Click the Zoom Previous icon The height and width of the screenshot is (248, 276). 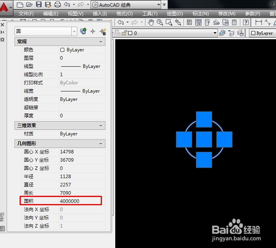tap(178, 22)
